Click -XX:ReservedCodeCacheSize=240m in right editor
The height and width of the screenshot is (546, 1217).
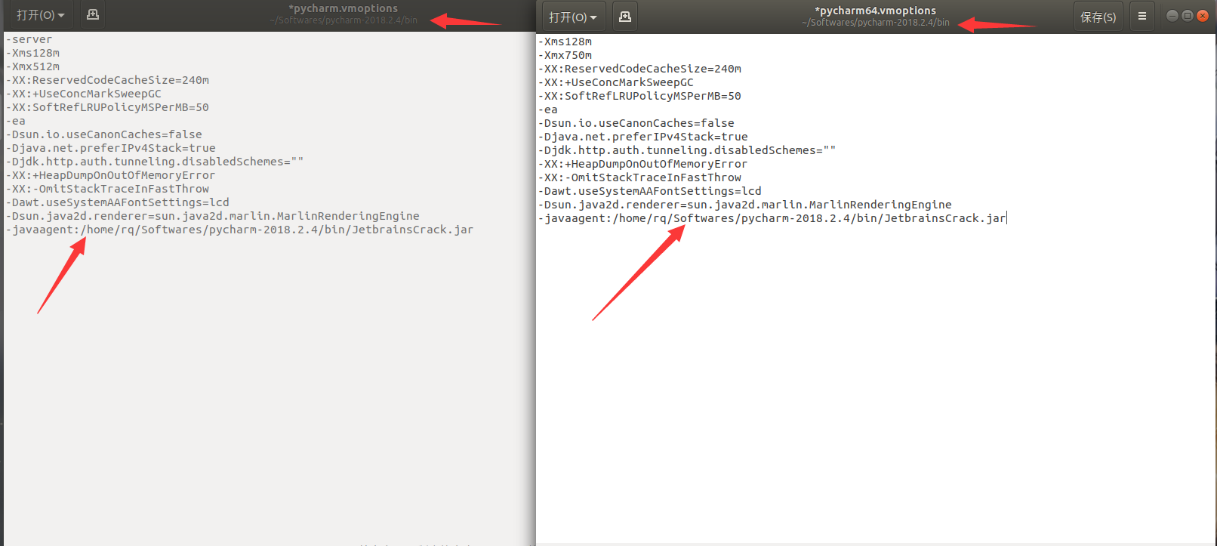tap(639, 69)
